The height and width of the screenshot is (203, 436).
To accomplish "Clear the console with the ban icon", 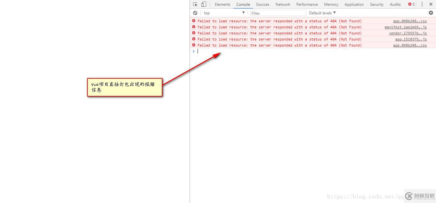I will click(195, 13).
